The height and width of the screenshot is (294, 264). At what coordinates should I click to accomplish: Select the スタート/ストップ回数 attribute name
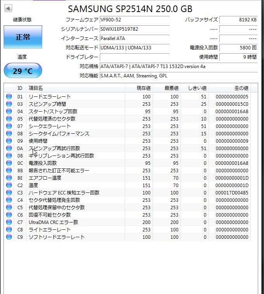pyautogui.click(x=53, y=111)
